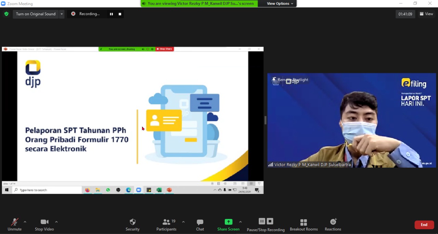Pause the recording from the top bar

pos(111,14)
